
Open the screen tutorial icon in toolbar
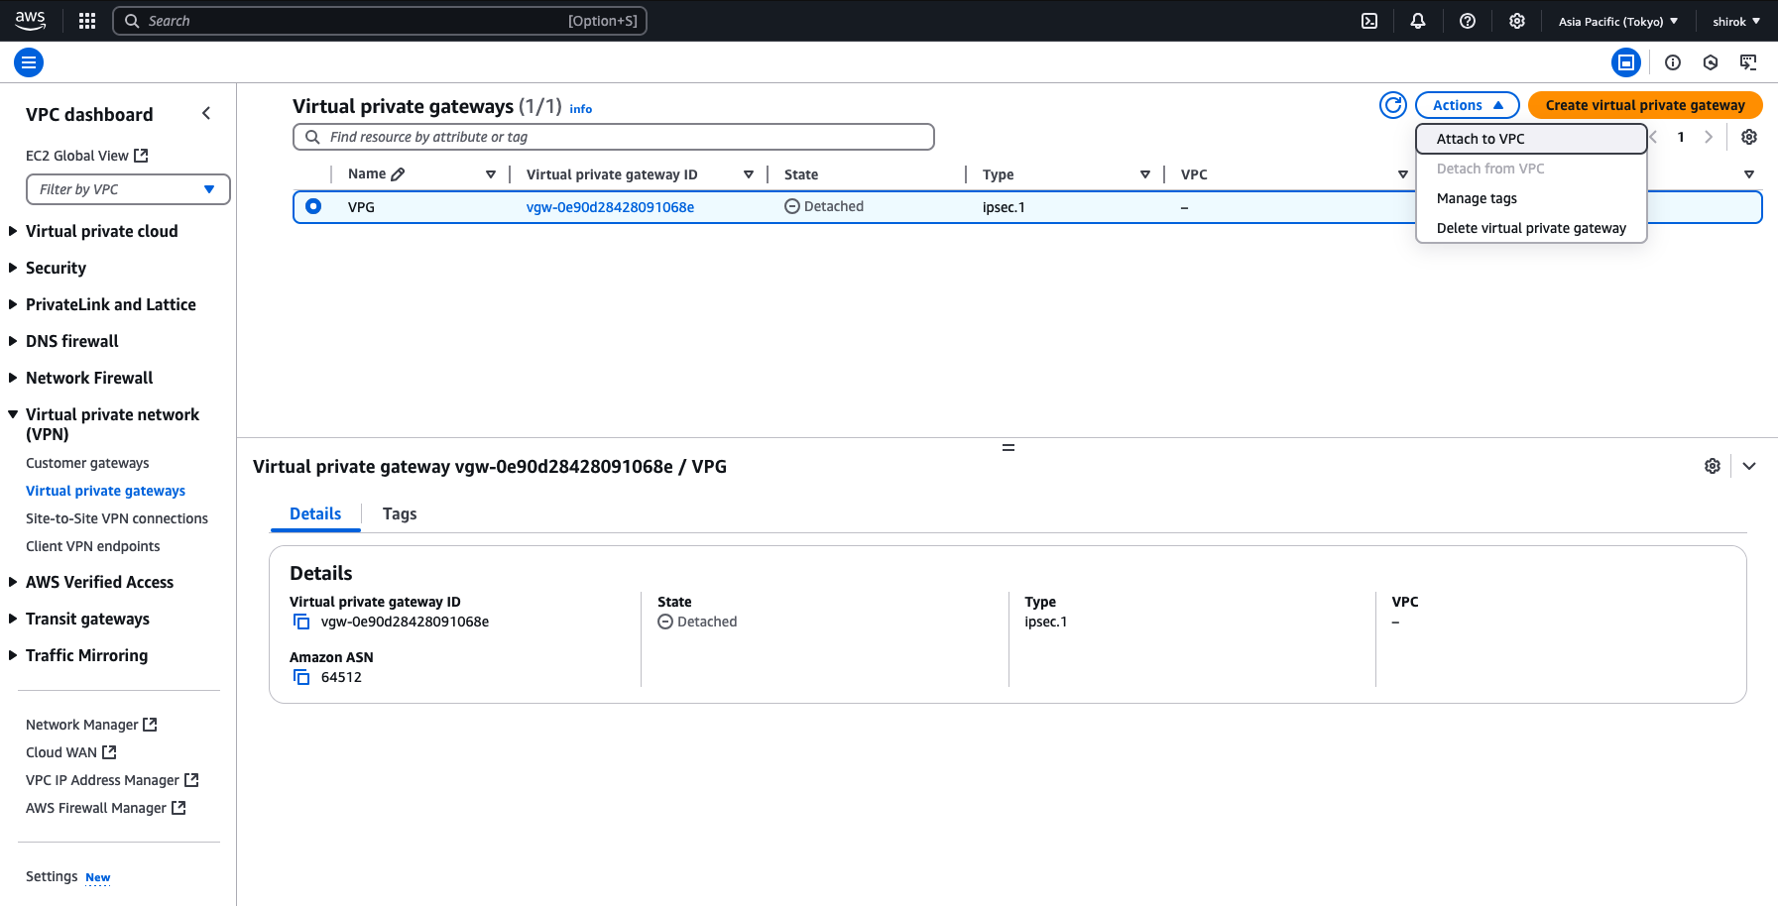1748,62
